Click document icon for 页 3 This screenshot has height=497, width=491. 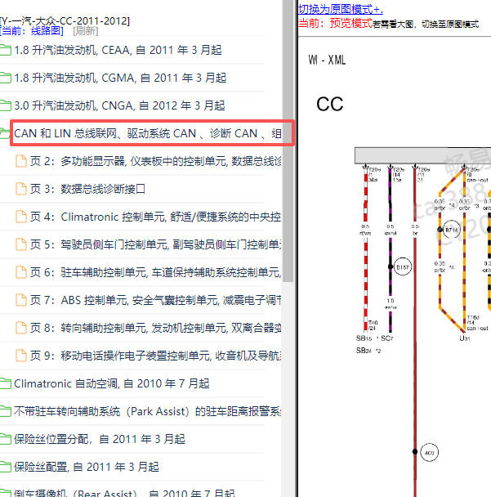pos(21,189)
